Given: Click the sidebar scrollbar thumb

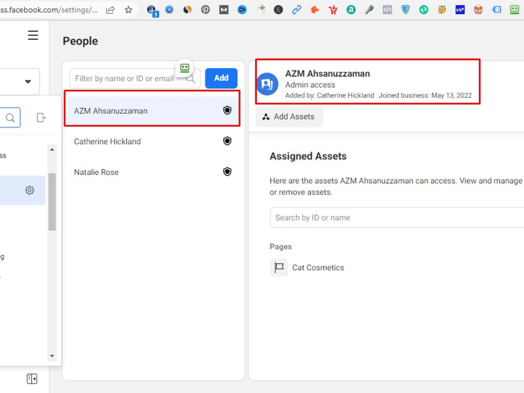Looking at the screenshot, I should click(52, 202).
